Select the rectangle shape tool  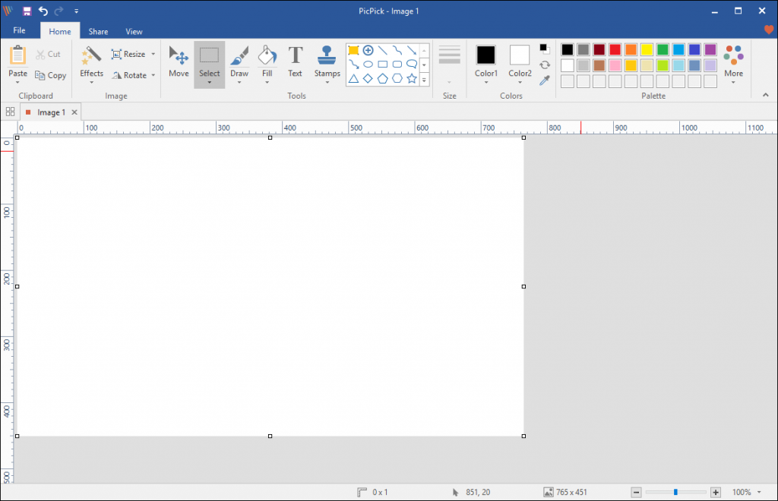click(382, 64)
